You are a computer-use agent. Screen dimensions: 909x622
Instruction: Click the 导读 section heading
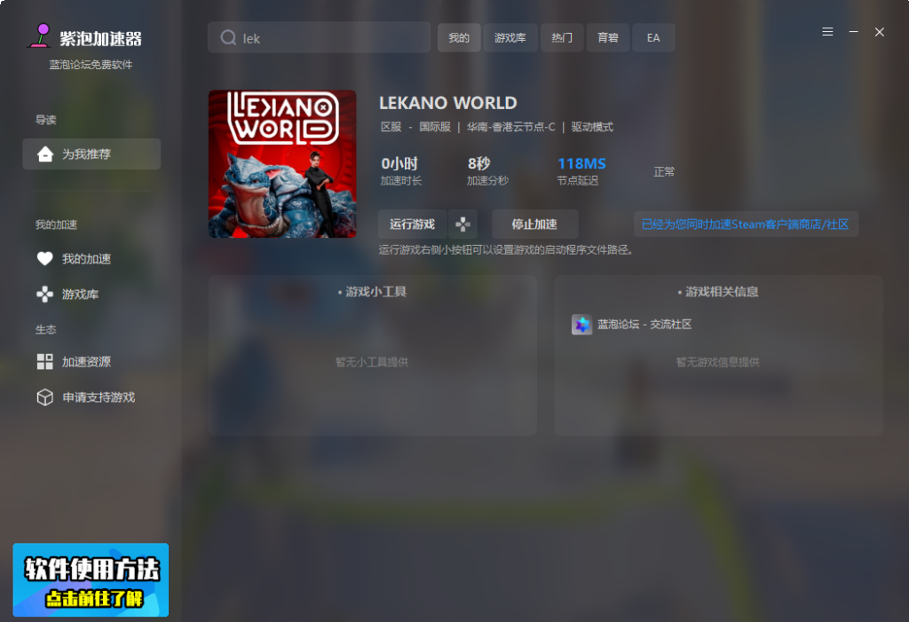46,120
